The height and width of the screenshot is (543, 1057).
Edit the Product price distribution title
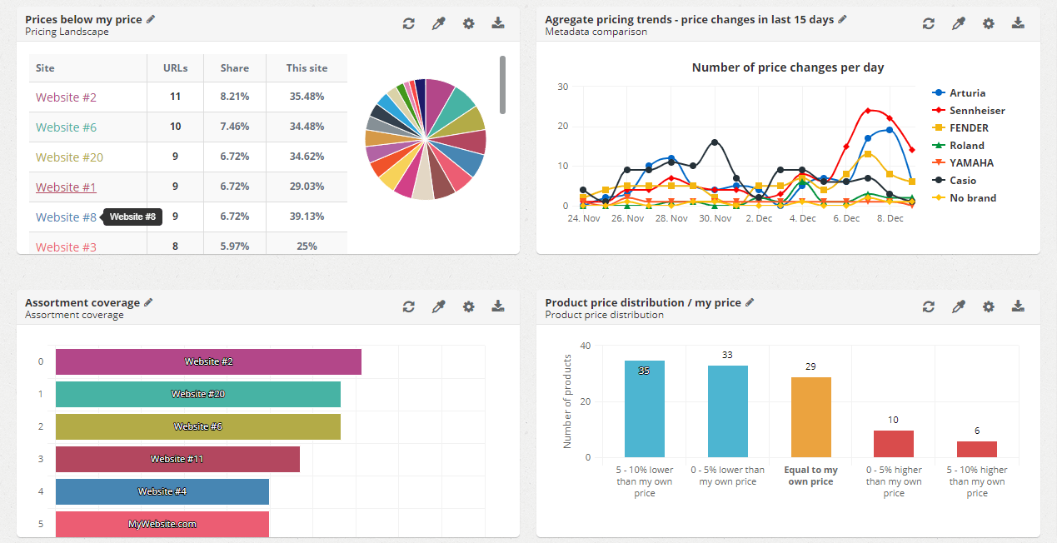[749, 302]
